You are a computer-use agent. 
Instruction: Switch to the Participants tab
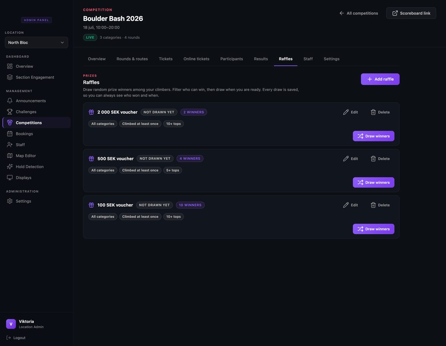[x=232, y=59]
